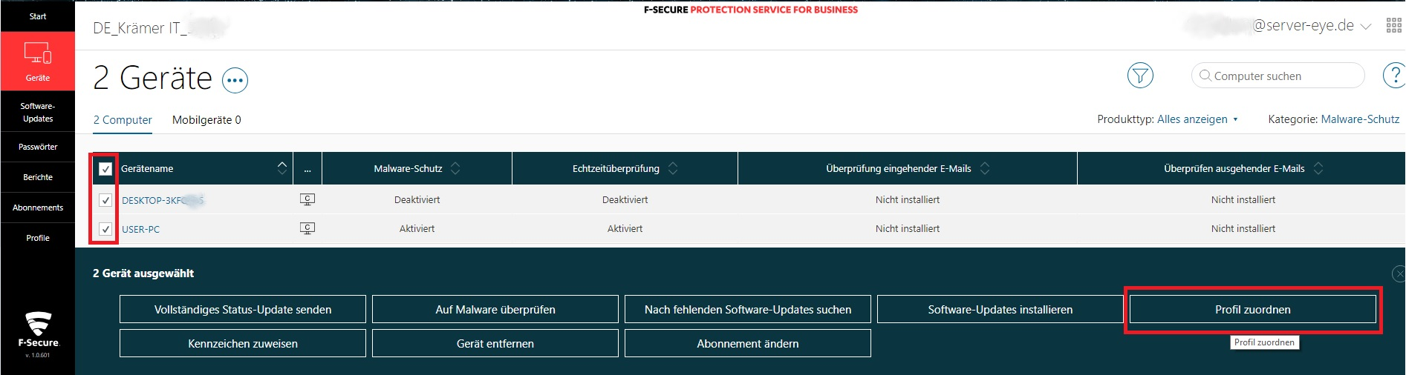
Task: Click the 2 Gerät ausgewählt label
Action: pyautogui.click(x=143, y=273)
